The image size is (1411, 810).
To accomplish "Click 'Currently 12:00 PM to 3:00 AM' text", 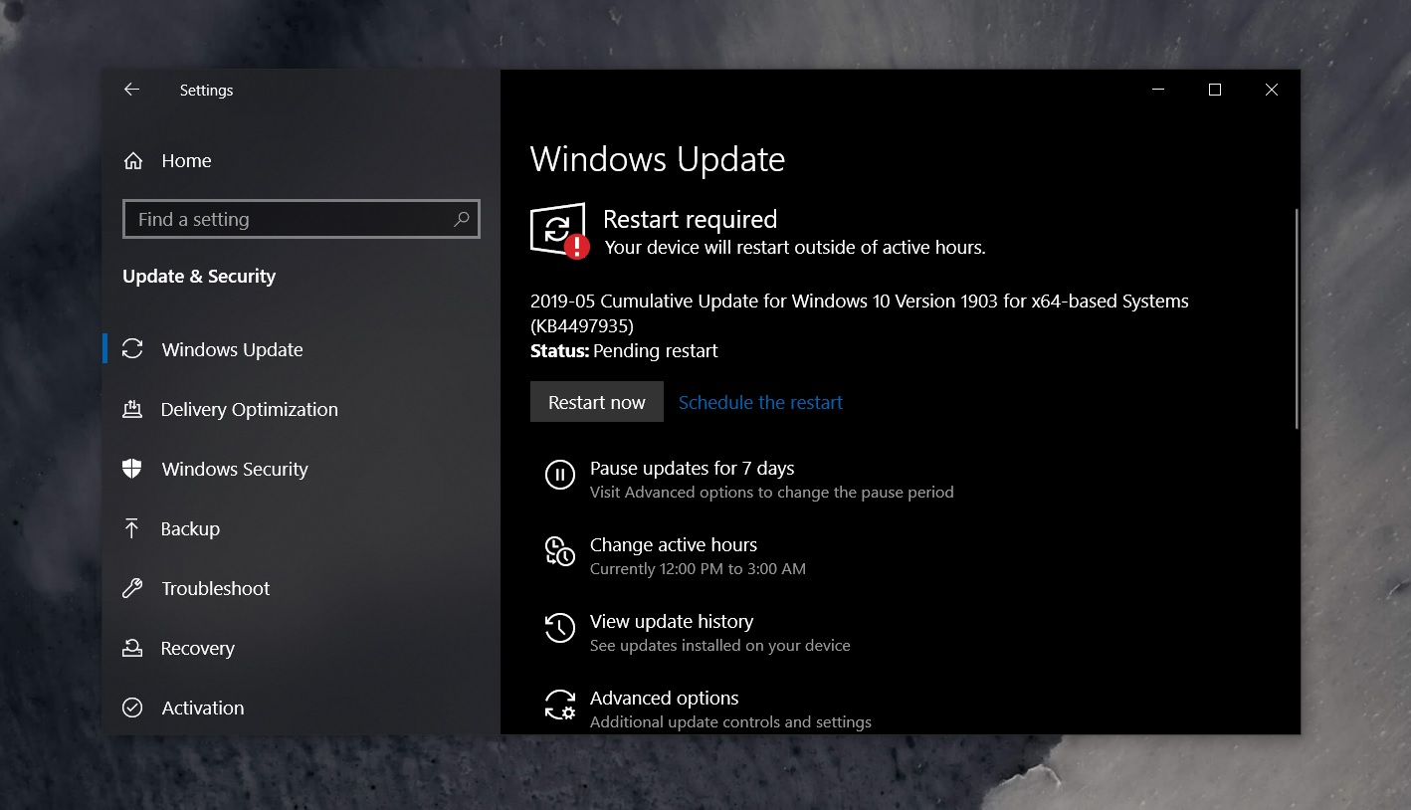I will [x=698, y=569].
